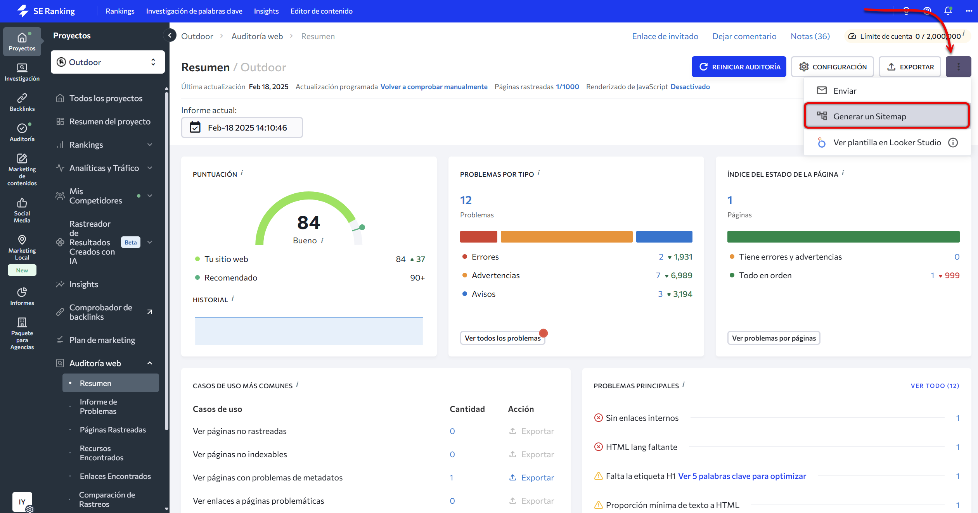Open the Social Media sidebar icon

(x=22, y=210)
